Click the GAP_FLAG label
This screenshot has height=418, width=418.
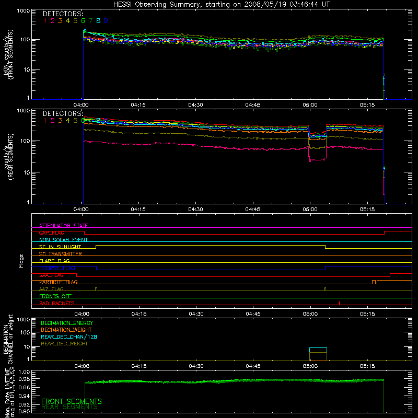point(51,233)
